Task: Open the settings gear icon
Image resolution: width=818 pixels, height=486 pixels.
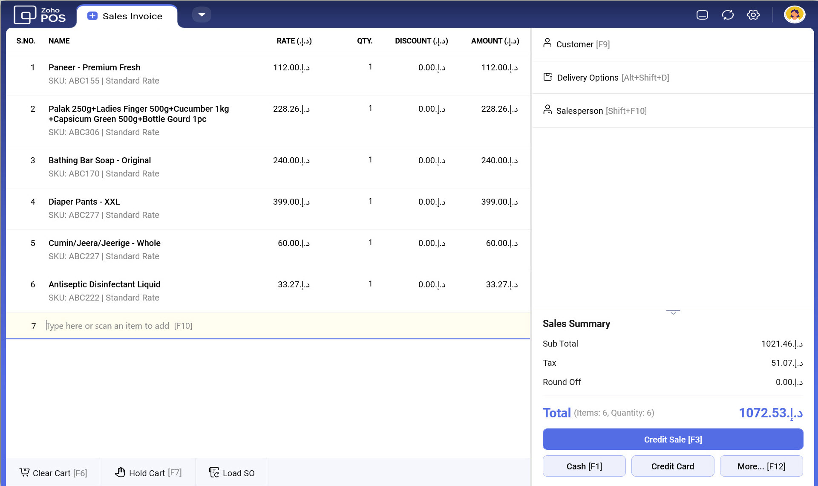Action: click(753, 15)
